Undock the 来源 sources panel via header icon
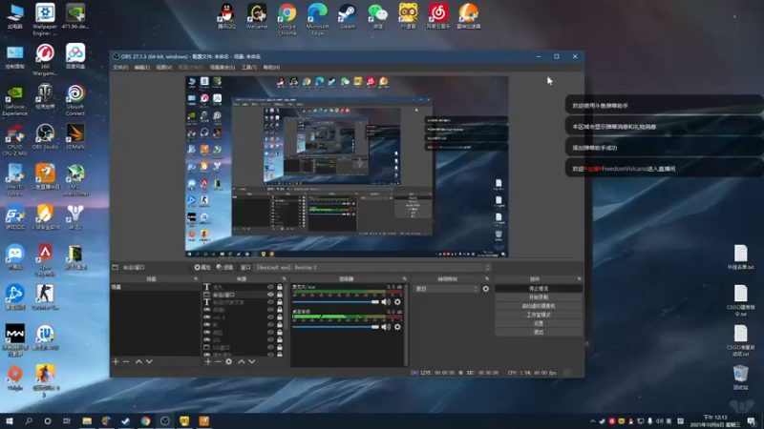 (284, 278)
